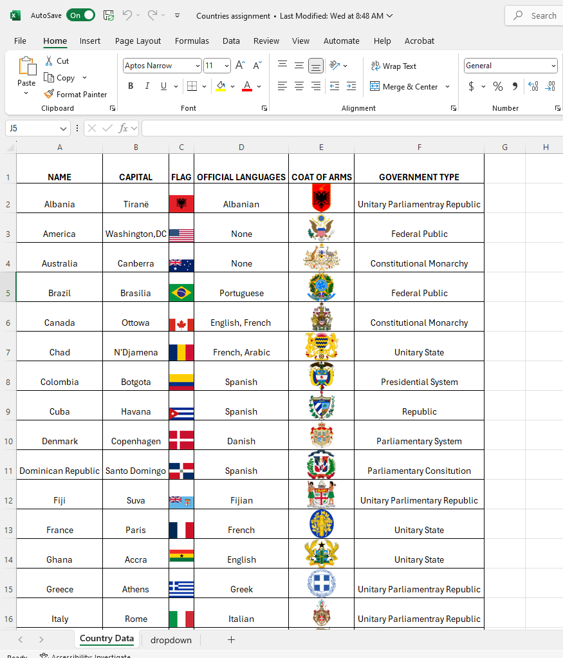
Task: Click the Save icon in title bar
Action: [109, 15]
